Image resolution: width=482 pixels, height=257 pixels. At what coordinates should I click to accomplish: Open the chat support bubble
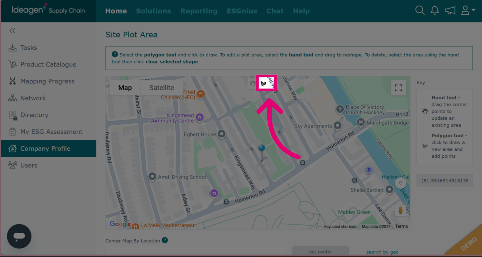tap(19, 236)
